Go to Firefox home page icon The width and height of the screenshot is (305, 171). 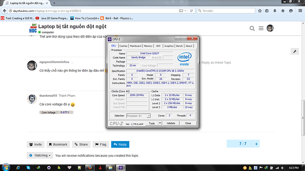pos(283,11)
